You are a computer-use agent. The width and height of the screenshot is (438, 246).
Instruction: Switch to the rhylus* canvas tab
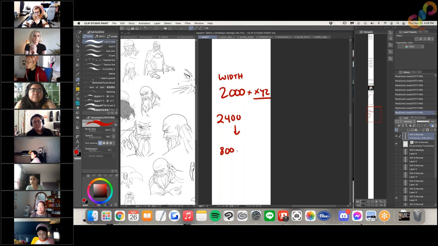pyautogui.click(x=164, y=37)
